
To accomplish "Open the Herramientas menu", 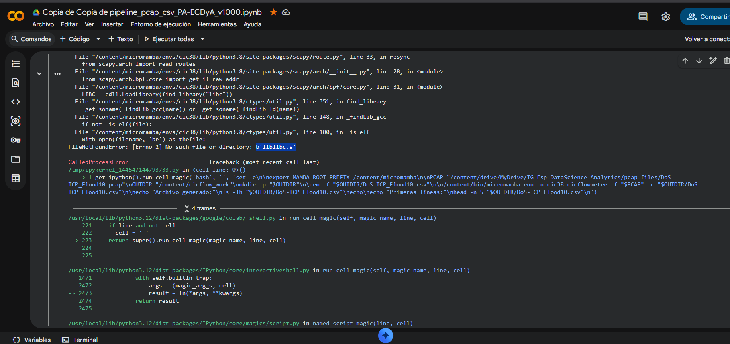I will tap(217, 24).
